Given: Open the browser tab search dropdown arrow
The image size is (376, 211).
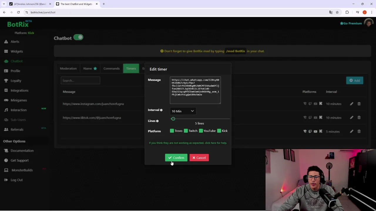Looking at the screenshot, I should [4, 4].
